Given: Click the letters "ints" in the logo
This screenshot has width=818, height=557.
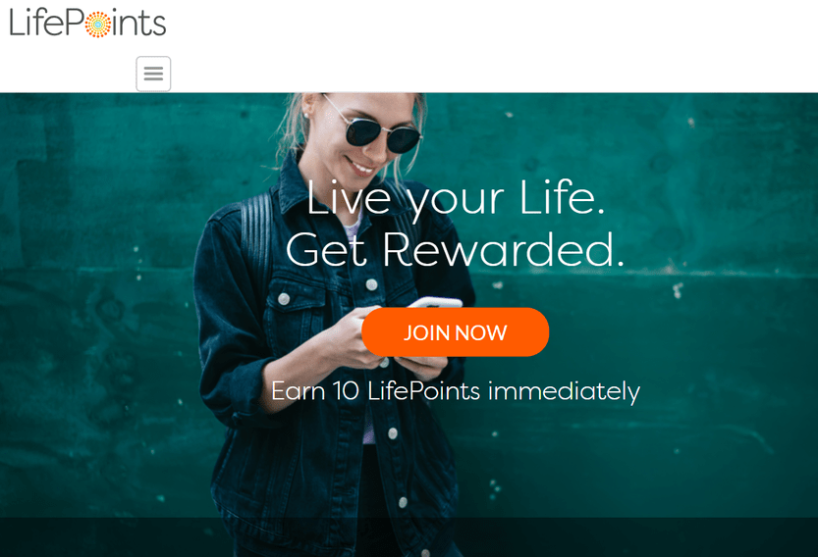Looking at the screenshot, I should [x=139, y=24].
